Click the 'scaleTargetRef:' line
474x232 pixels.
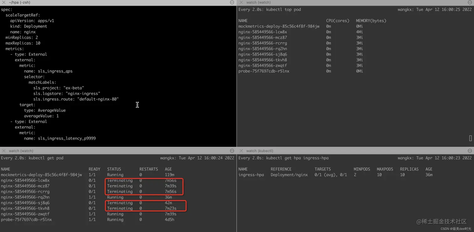[x=23, y=15]
